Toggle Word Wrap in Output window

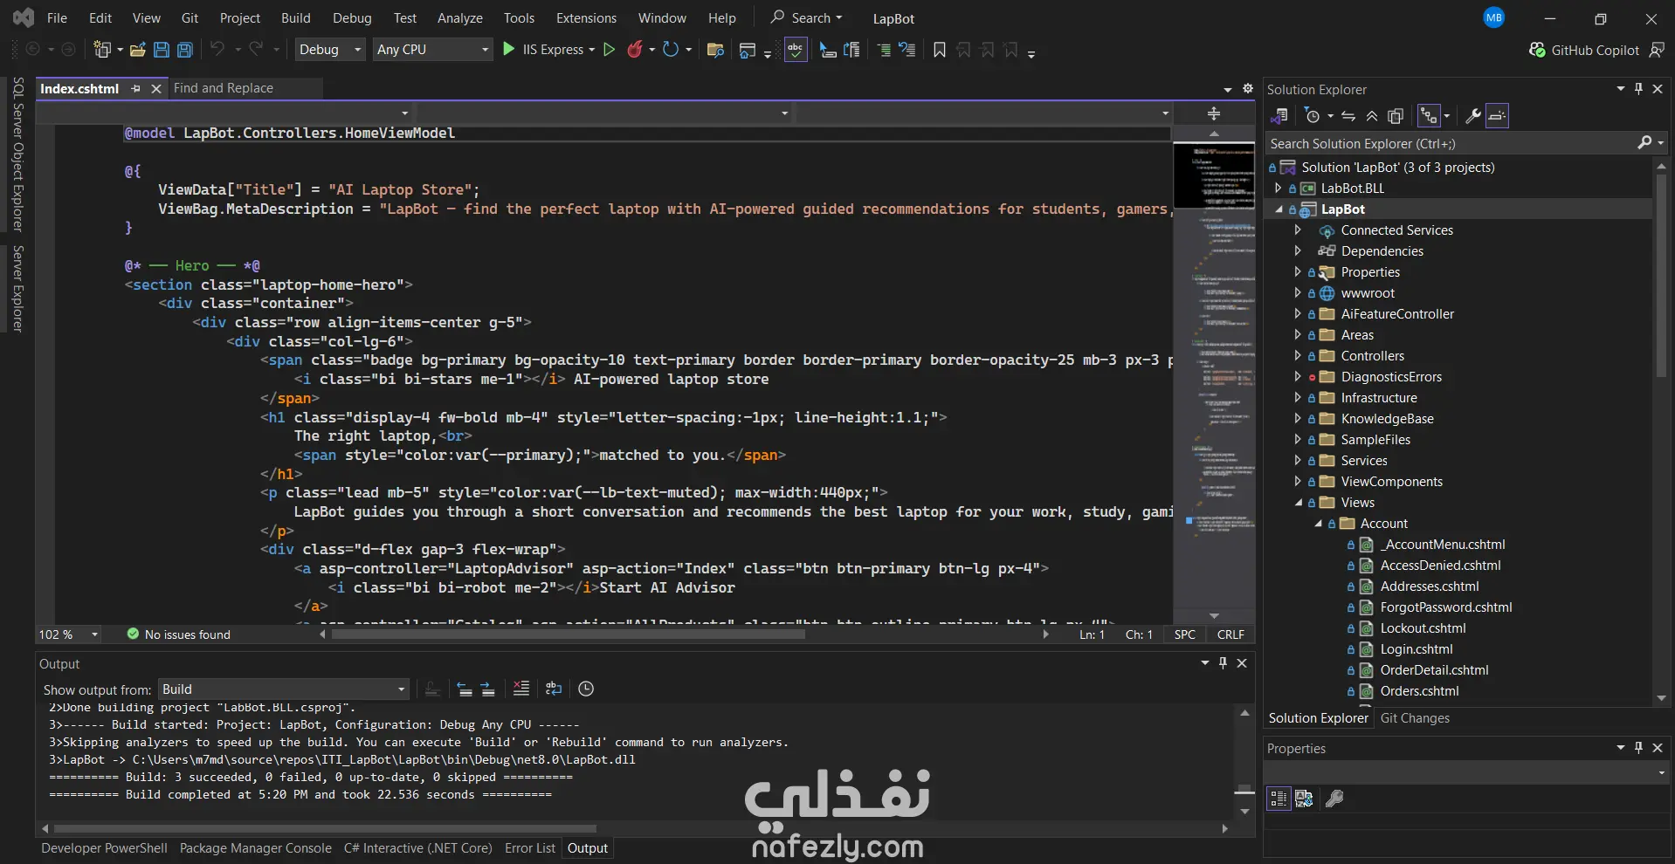[x=554, y=689]
